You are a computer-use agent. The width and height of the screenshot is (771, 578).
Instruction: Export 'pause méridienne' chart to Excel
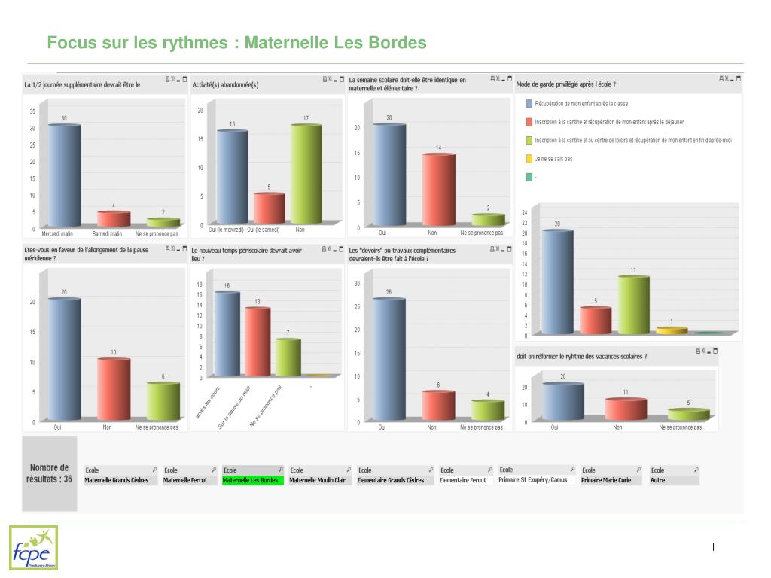(x=173, y=249)
